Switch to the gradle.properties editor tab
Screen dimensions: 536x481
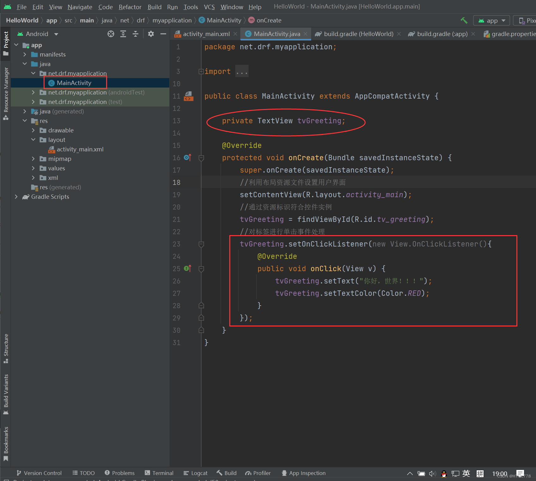point(509,34)
